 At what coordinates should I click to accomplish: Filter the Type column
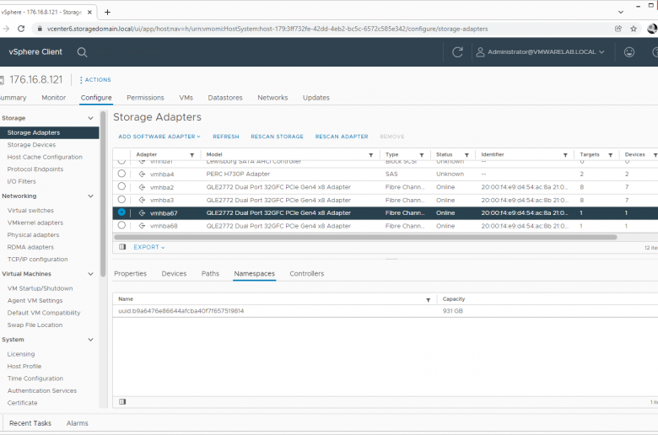(422, 155)
